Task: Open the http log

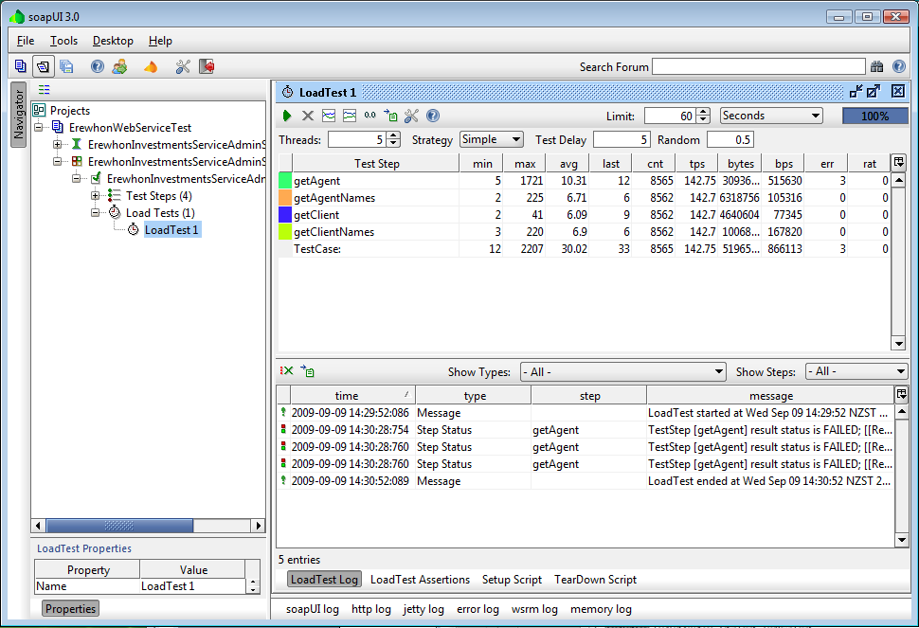Action: pos(371,609)
